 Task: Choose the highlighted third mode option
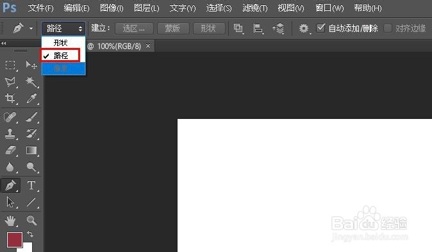tap(63, 68)
